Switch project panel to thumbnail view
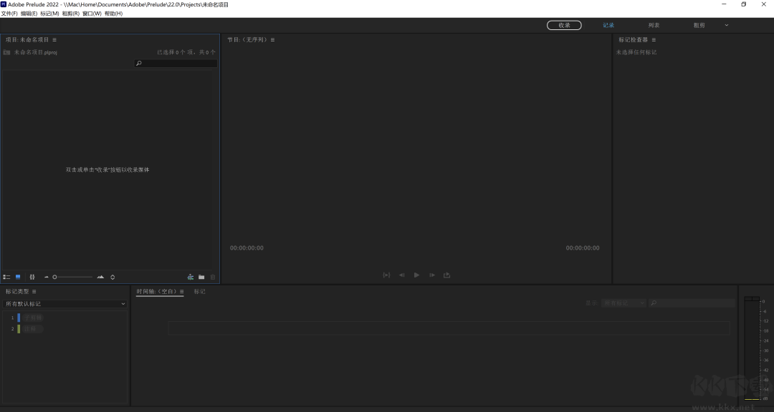 pos(18,277)
